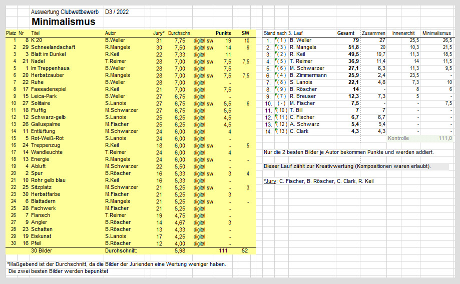Select the title 'Schneelandschaft'

(x=53, y=47)
